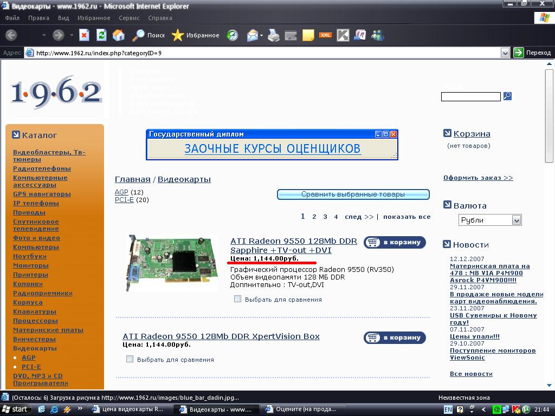Open the Справка menu
The width and height of the screenshot is (555, 416).
pos(160,18)
